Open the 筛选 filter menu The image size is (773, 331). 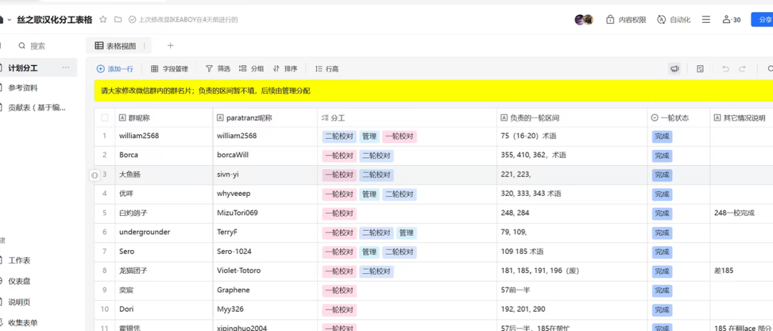tap(218, 69)
